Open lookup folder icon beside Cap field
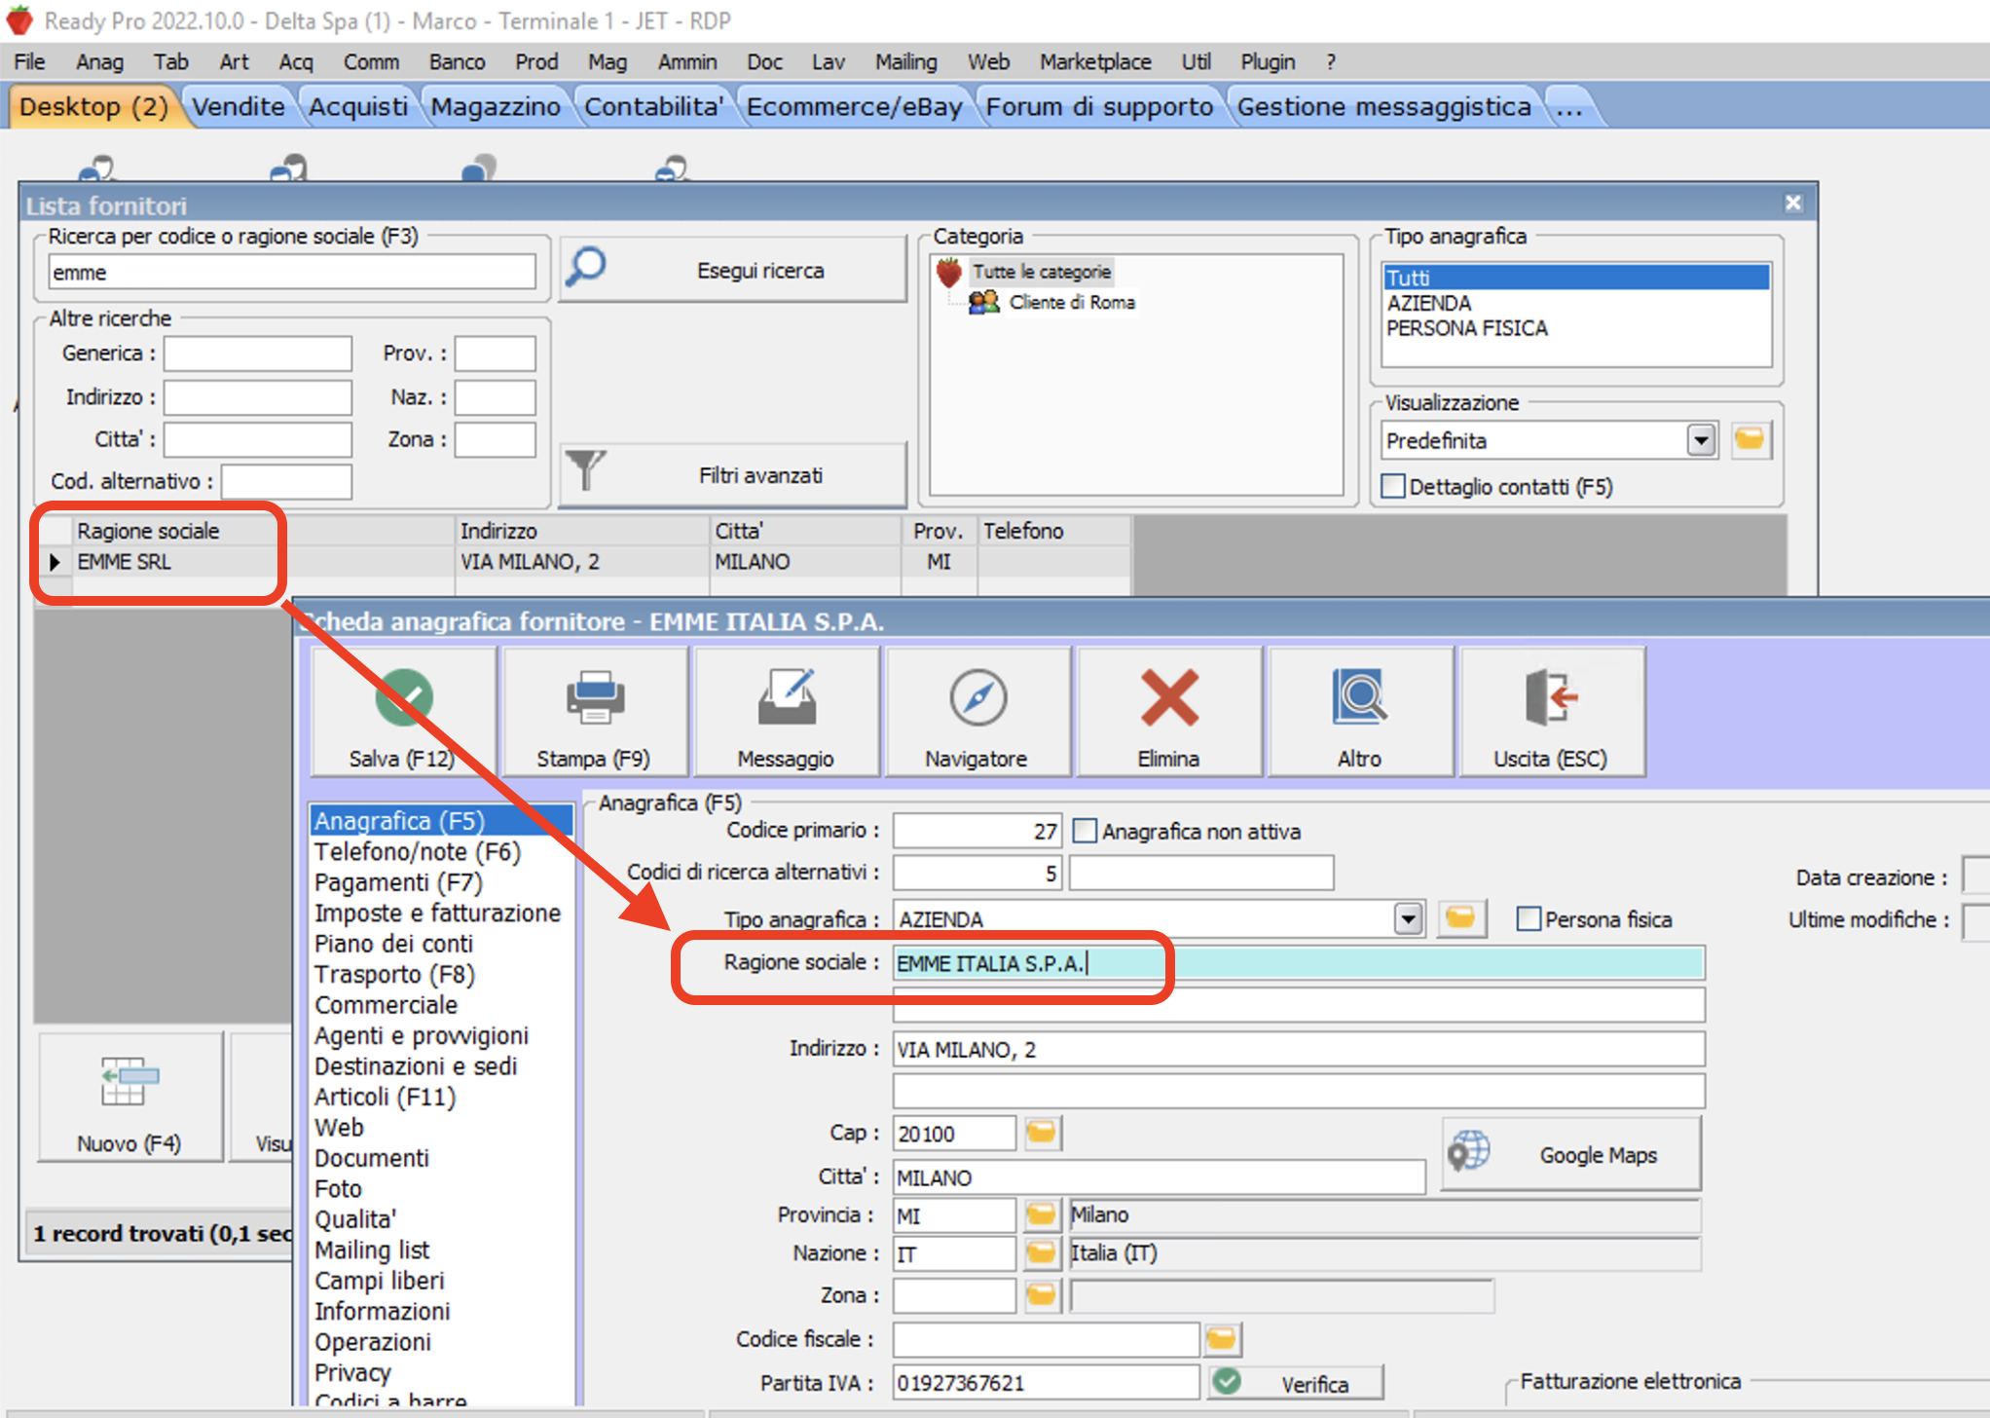 click(1041, 1133)
